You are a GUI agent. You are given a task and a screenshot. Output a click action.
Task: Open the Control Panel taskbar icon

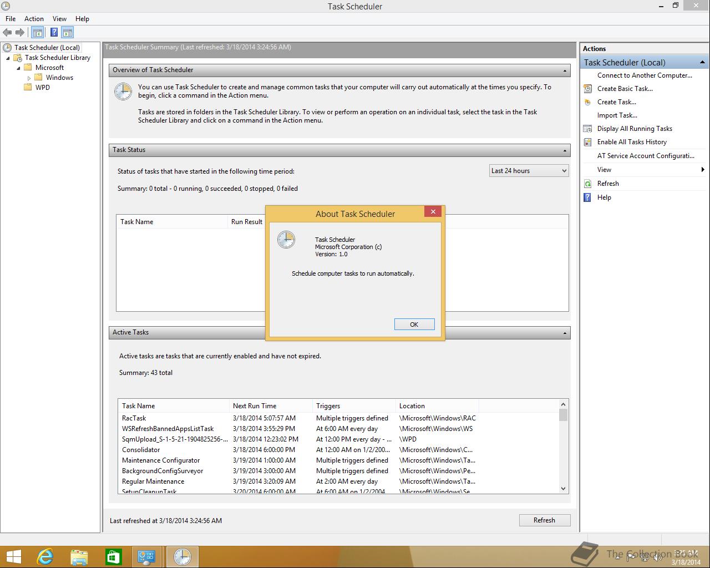pyautogui.click(x=146, y=557)
